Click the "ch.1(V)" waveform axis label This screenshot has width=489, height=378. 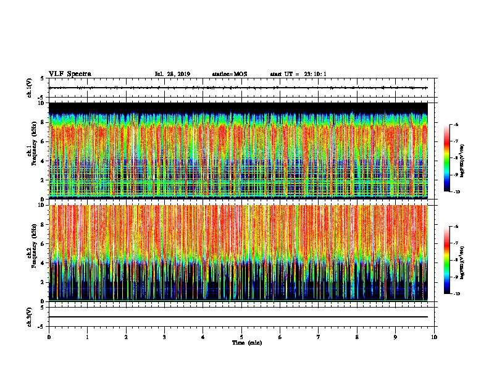point(30,88)
